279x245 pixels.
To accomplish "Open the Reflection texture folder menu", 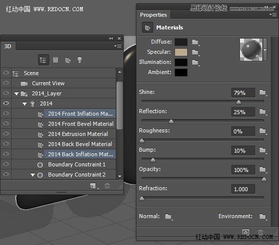I will [263, 112].
